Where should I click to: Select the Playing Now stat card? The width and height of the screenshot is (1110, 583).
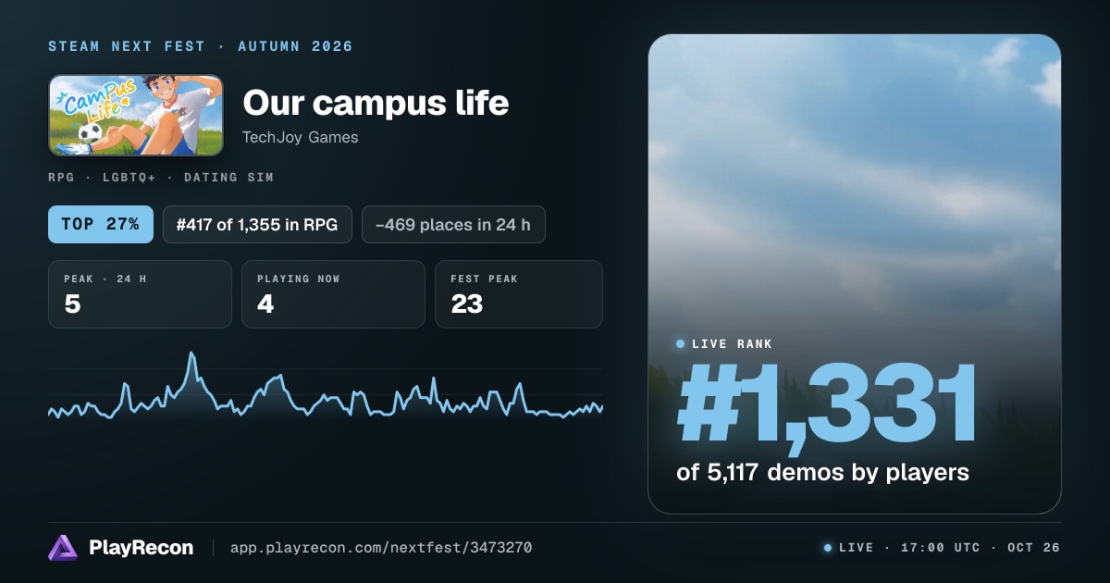pyautogui.click(x=333, y=294)
